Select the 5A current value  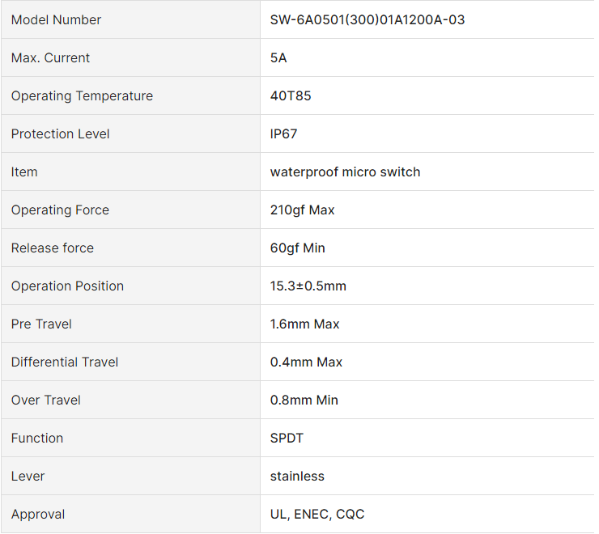tap(278, 58)
